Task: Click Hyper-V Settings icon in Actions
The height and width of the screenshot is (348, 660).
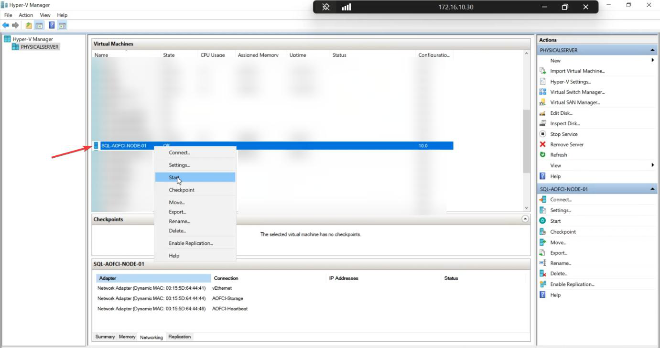Action: 542,81
